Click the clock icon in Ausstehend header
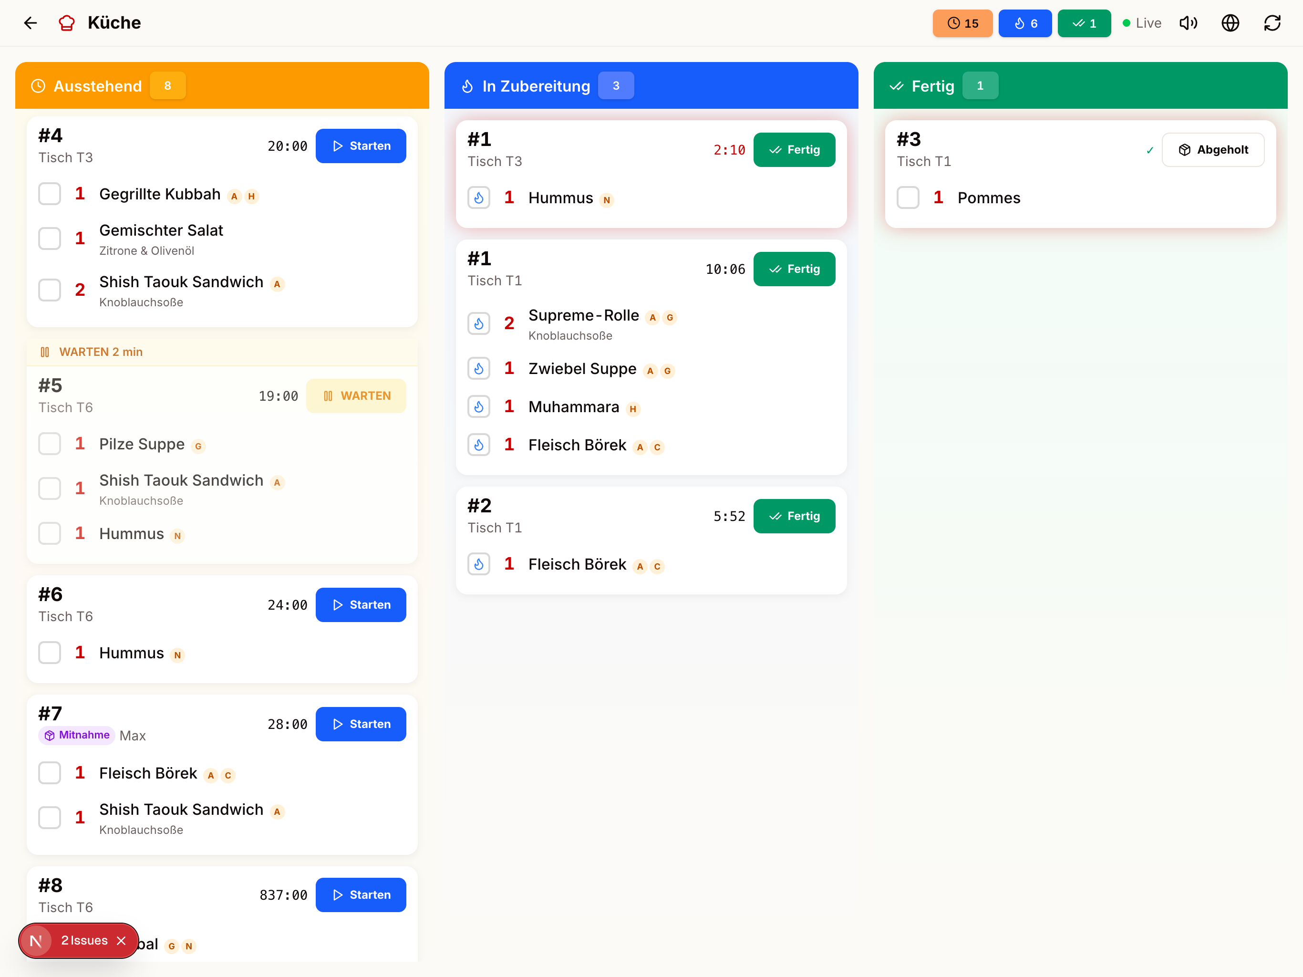 click(38, 86)
